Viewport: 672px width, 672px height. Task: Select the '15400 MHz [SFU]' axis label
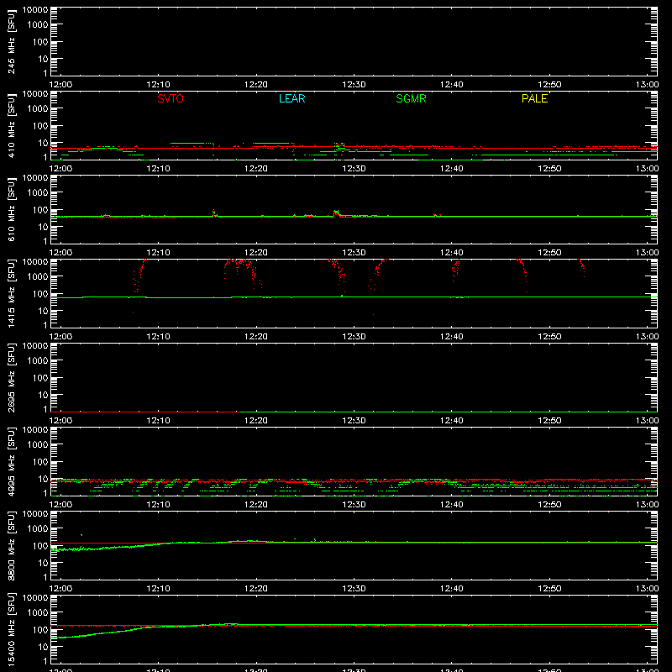coord(11,629)
